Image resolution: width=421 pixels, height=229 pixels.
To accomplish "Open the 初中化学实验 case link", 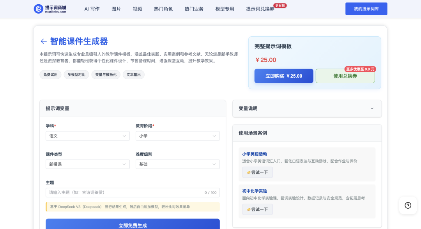I will click(254, 191).
